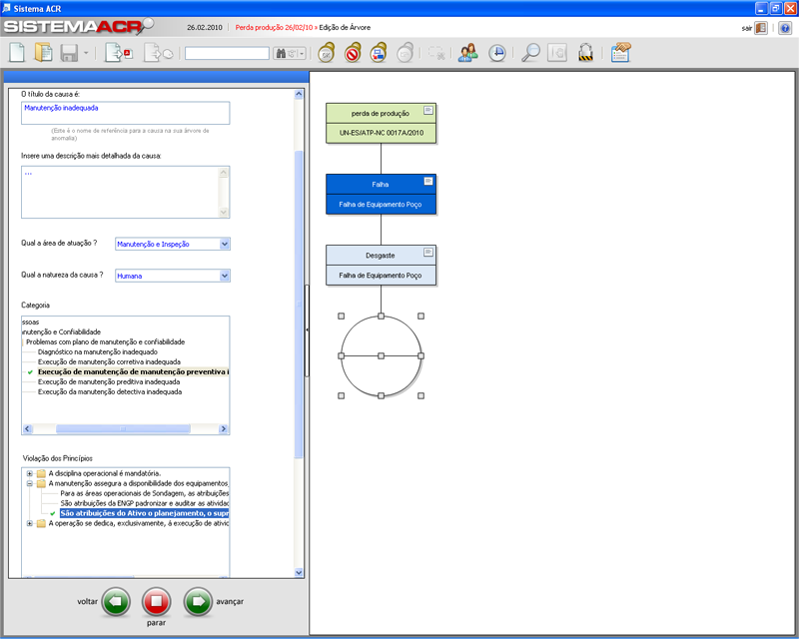The width and height of the screenshot is (799, 639).
Task: Edit the cause title field Manutenção inadequada
Action: coord(126,113)
